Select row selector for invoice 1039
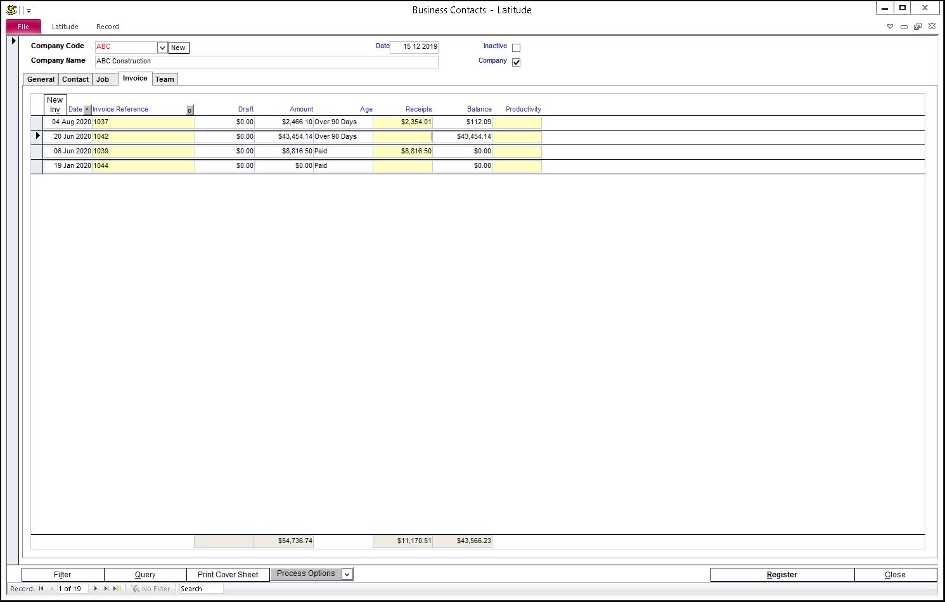 click(x=37, y=151)
